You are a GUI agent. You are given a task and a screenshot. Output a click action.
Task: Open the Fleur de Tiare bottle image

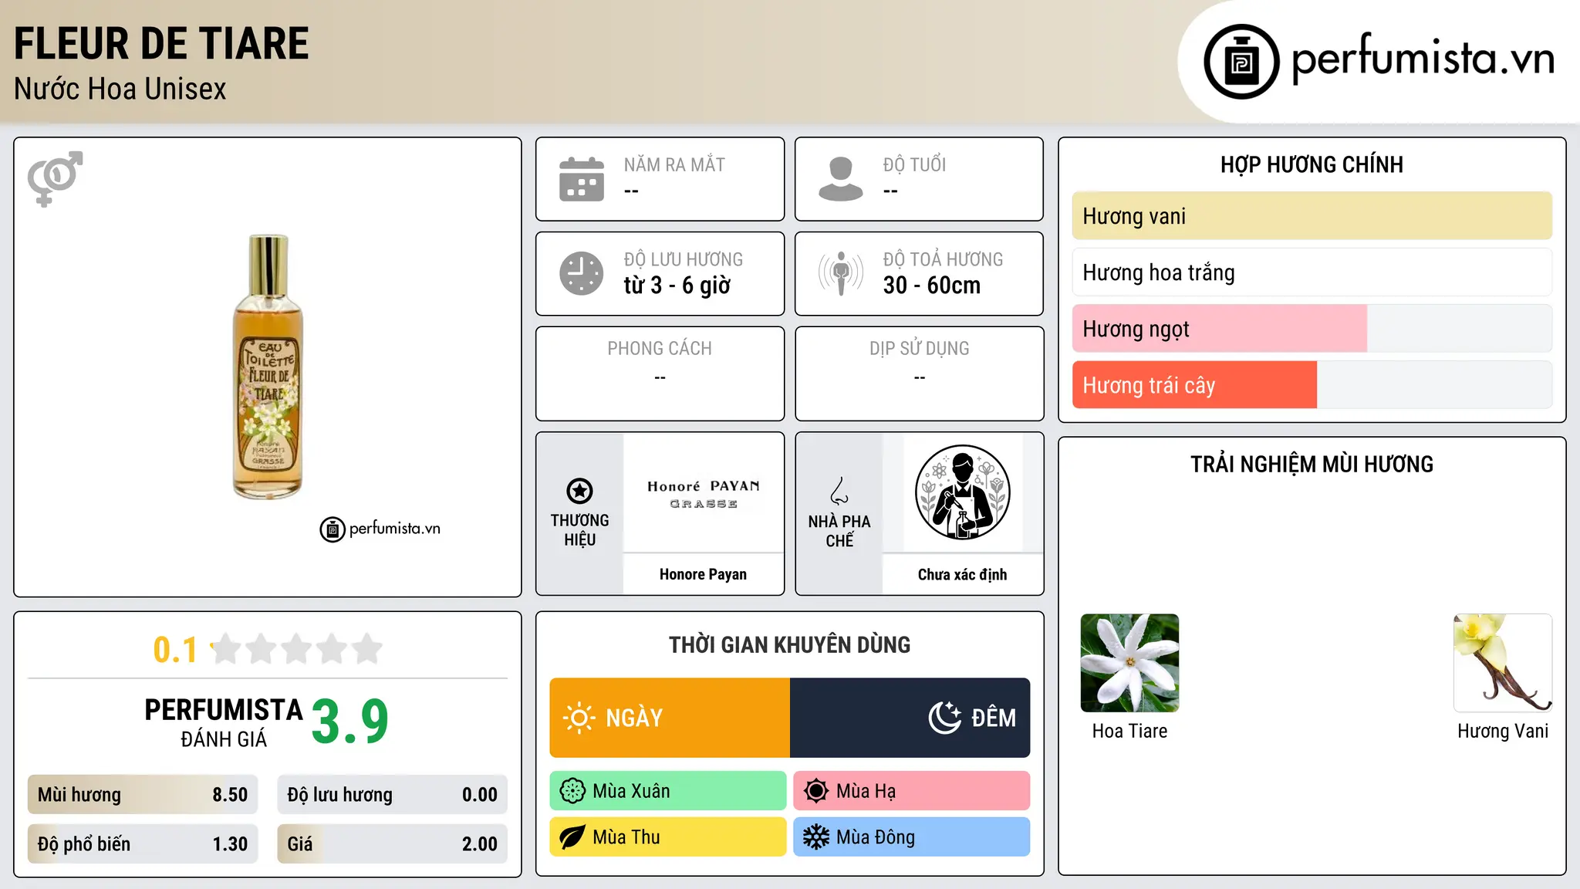pos(268,367)
